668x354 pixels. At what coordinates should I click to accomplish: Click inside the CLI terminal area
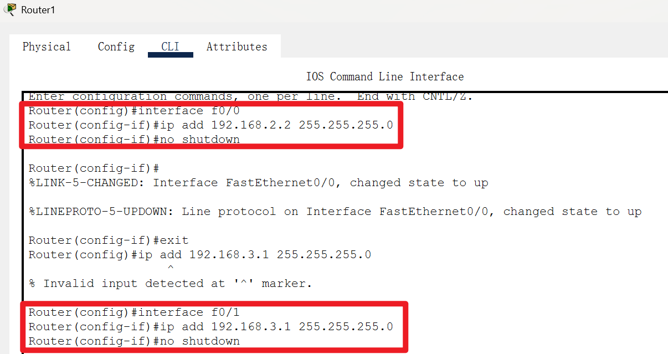[x=332, y=194]
